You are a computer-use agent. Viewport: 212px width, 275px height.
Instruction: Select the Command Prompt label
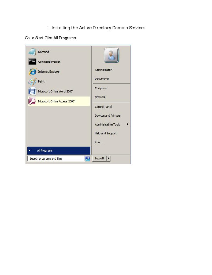point(49,62)
